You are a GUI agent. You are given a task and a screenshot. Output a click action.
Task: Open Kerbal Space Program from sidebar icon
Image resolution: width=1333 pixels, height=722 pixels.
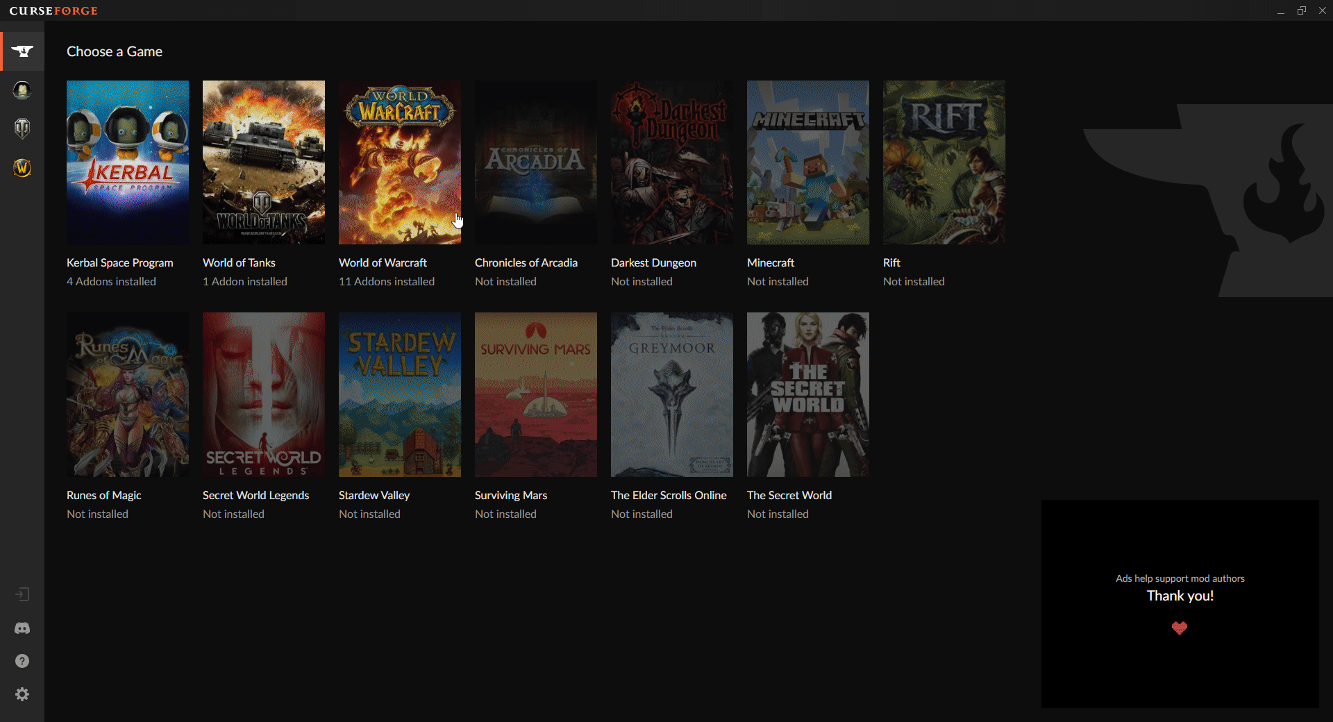22,90
